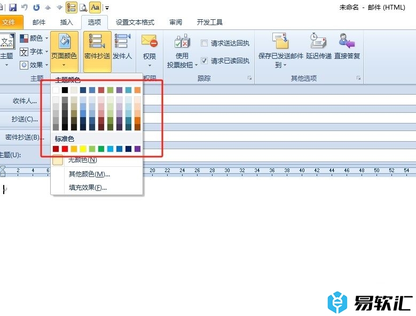Pick the dark blue standard color swatch
This screenshot has width=416, height=316.
(128, 149)
